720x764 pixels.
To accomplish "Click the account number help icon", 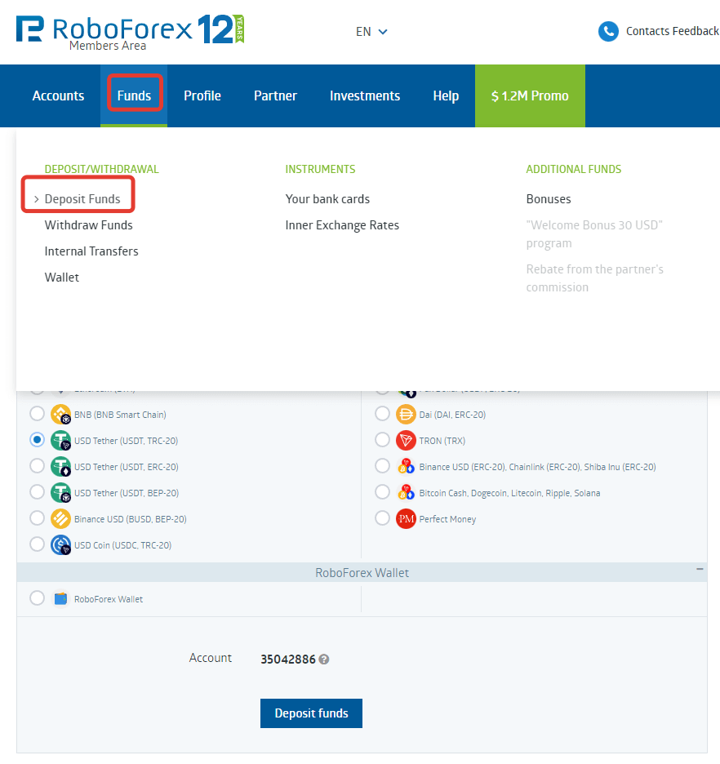I will [324, 660].
